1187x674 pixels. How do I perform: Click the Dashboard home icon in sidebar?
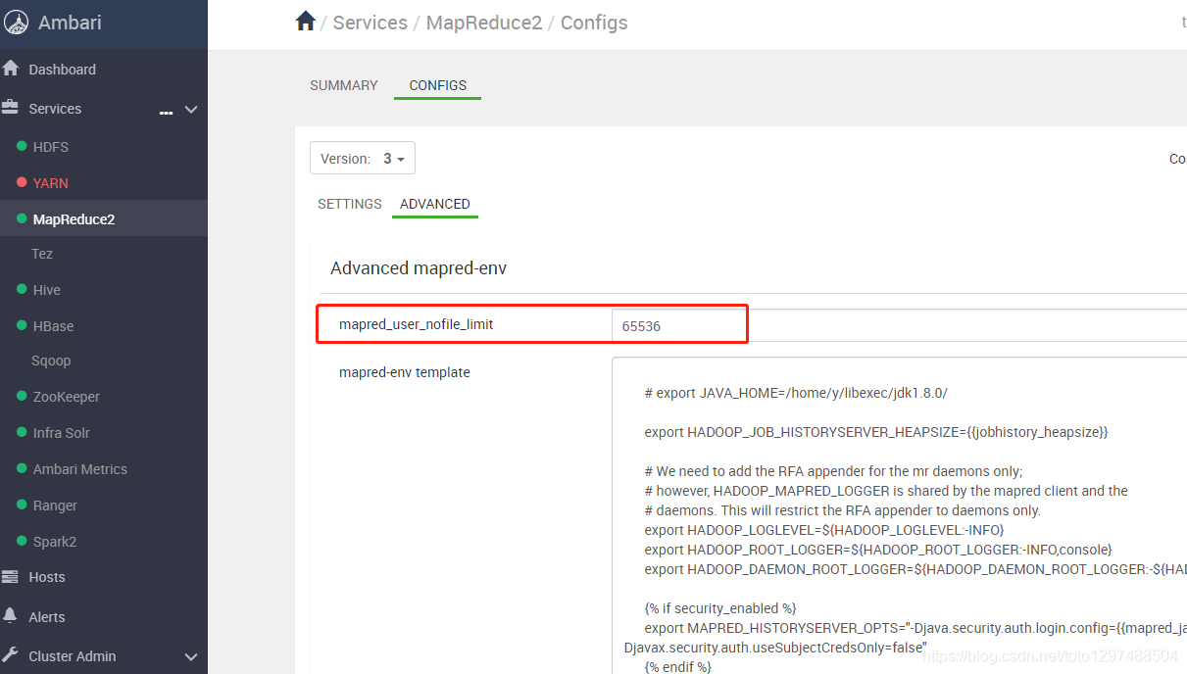point(11,69)
